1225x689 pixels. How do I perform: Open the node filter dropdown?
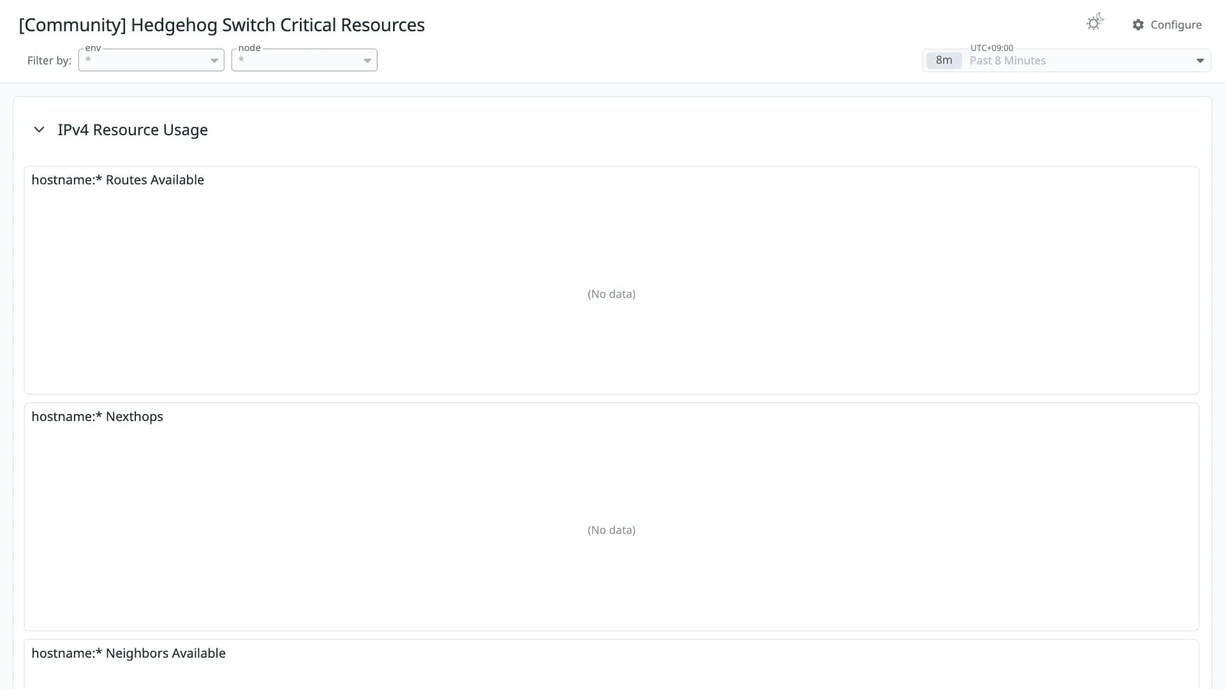(304, 60)
